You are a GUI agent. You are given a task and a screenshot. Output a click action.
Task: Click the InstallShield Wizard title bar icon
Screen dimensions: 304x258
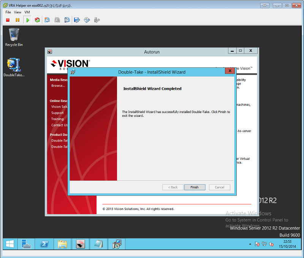[73, 72]
